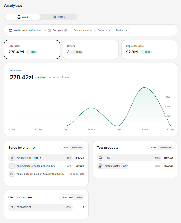This screenshot has width=181, height=223.
Task: Click the Title product image placeholder icon
Action: pyautogui.click(x=100, y=158)
